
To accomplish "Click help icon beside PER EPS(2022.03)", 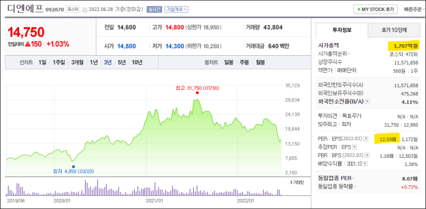I will (366, 139).
